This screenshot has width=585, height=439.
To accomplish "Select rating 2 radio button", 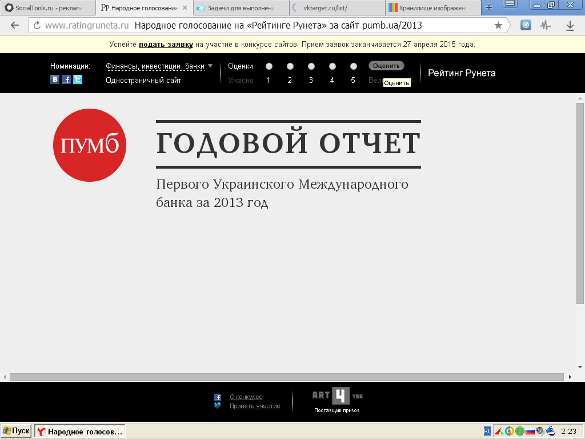I will pos(290,66).
